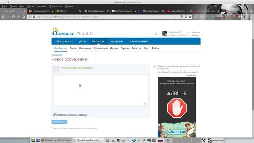254x143 pixels.
Task: Insert an emoji with the smiley icon
Action: coord(145,104)
